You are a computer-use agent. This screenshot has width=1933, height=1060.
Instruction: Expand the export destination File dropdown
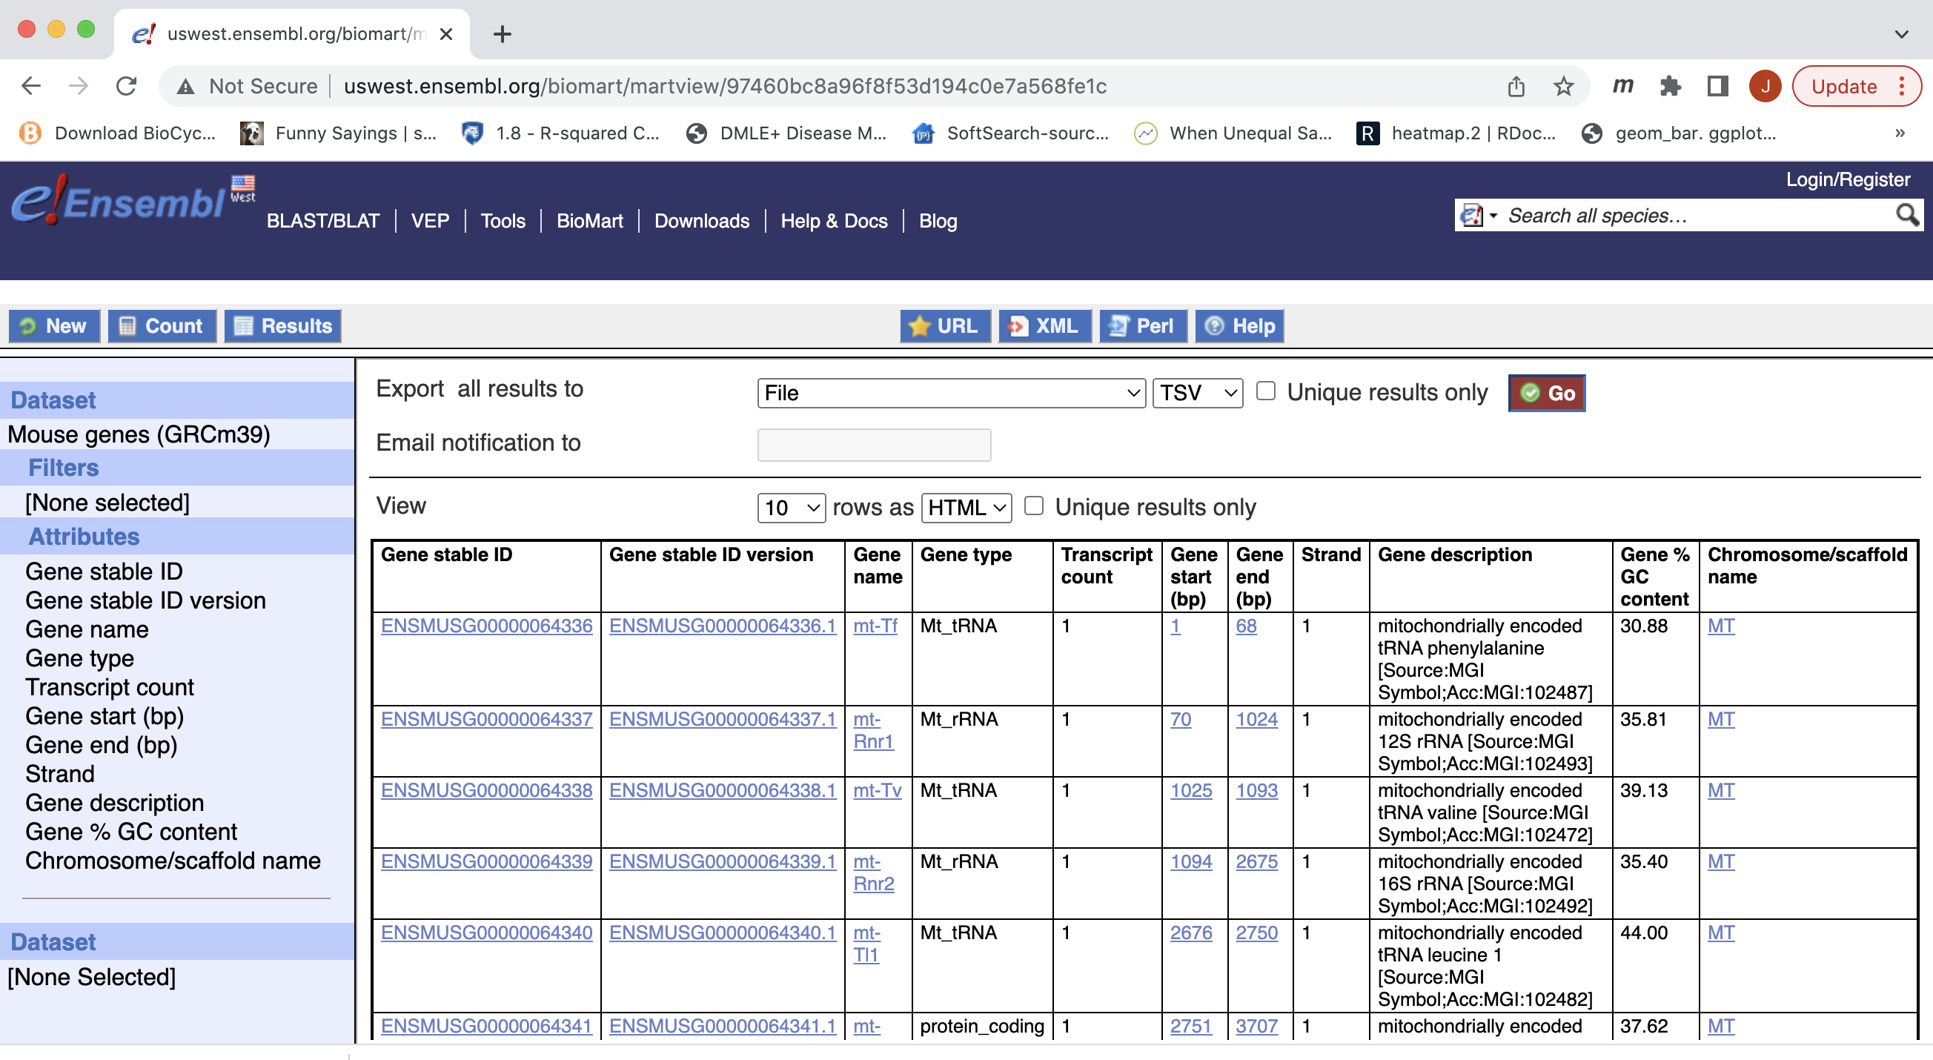[949, 391]
